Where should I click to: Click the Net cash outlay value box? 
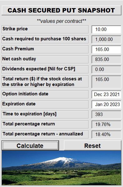point(106,59)
